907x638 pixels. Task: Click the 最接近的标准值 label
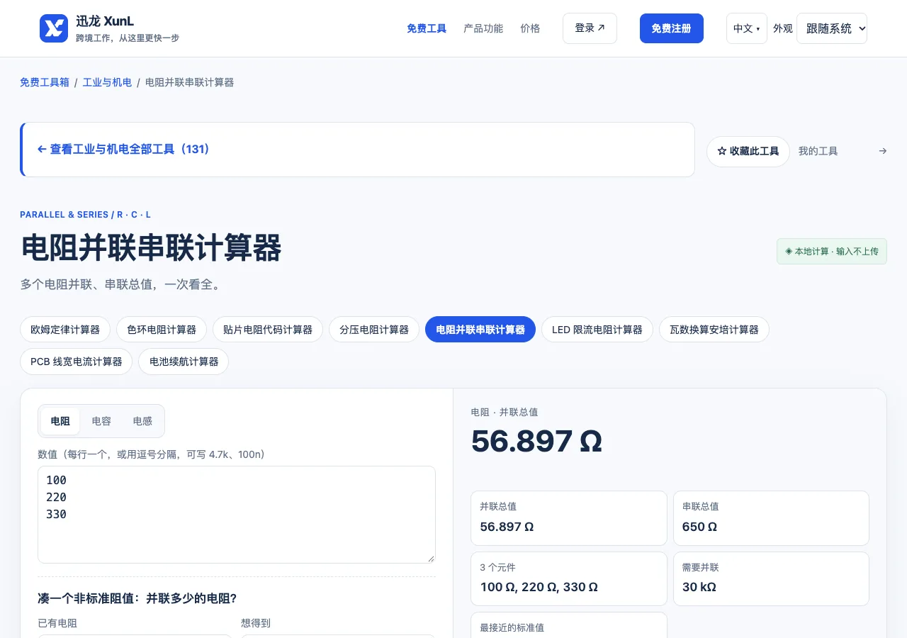click(x=512, y=627)
